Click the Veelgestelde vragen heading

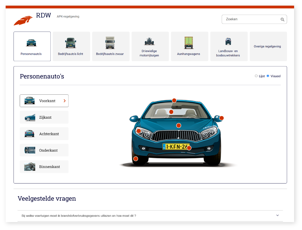coord(47,198)
